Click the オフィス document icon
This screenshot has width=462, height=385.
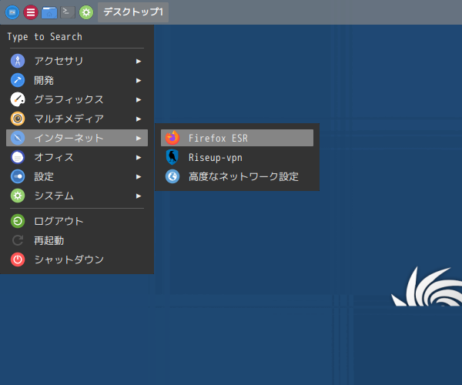[18, 157]
